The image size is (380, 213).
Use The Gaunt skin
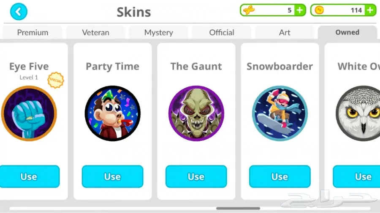click(196, 176)
